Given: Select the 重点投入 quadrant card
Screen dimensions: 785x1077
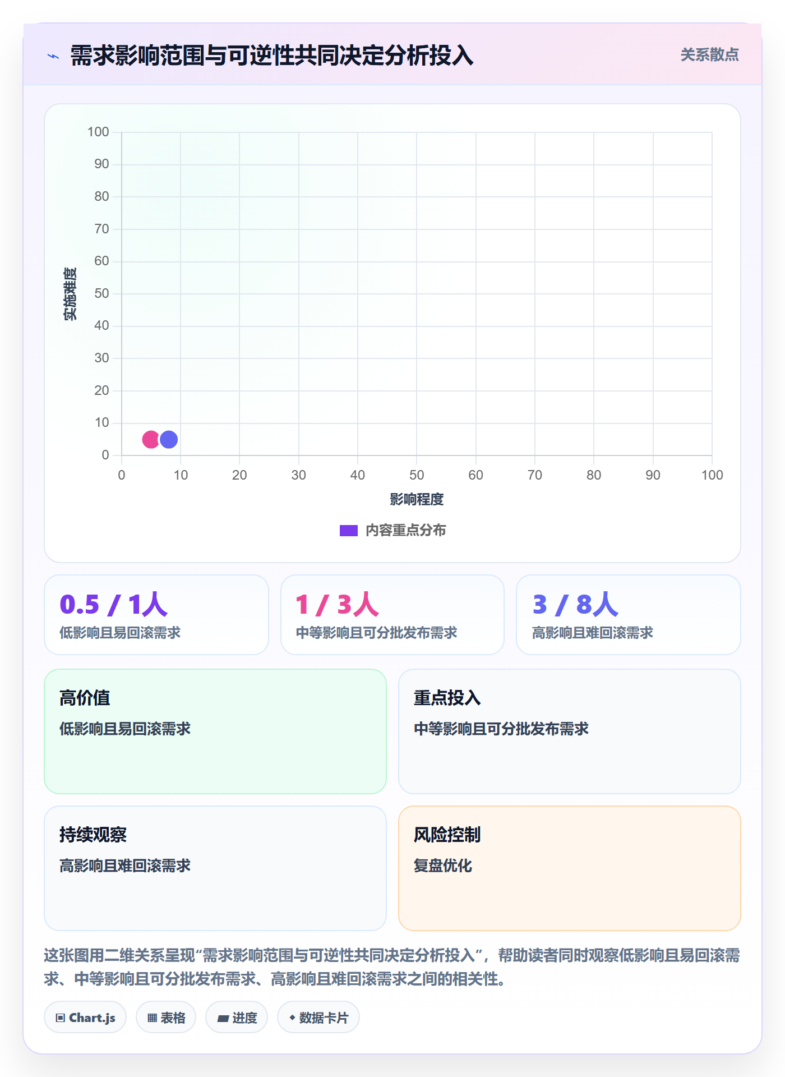Looking at the screenshot, I should click(570, 731).
